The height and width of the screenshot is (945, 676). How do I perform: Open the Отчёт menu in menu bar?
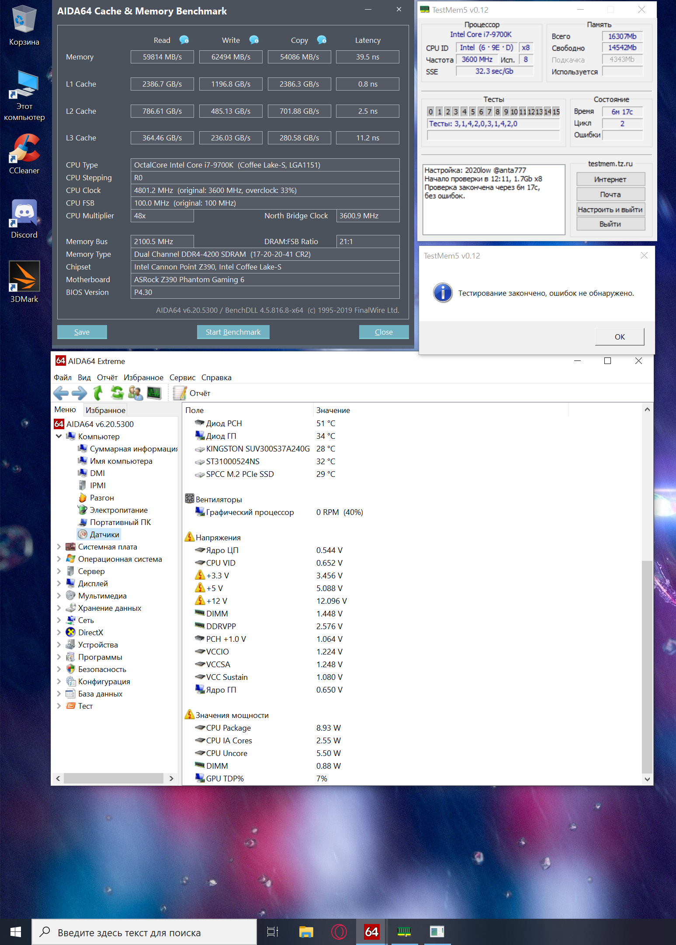coord(107,377)
